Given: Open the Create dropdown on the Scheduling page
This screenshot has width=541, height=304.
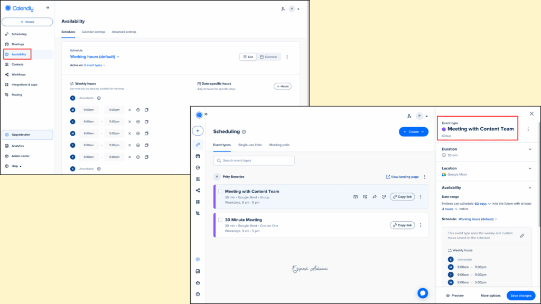Looking at the screenshot, I should click(414, 131).
